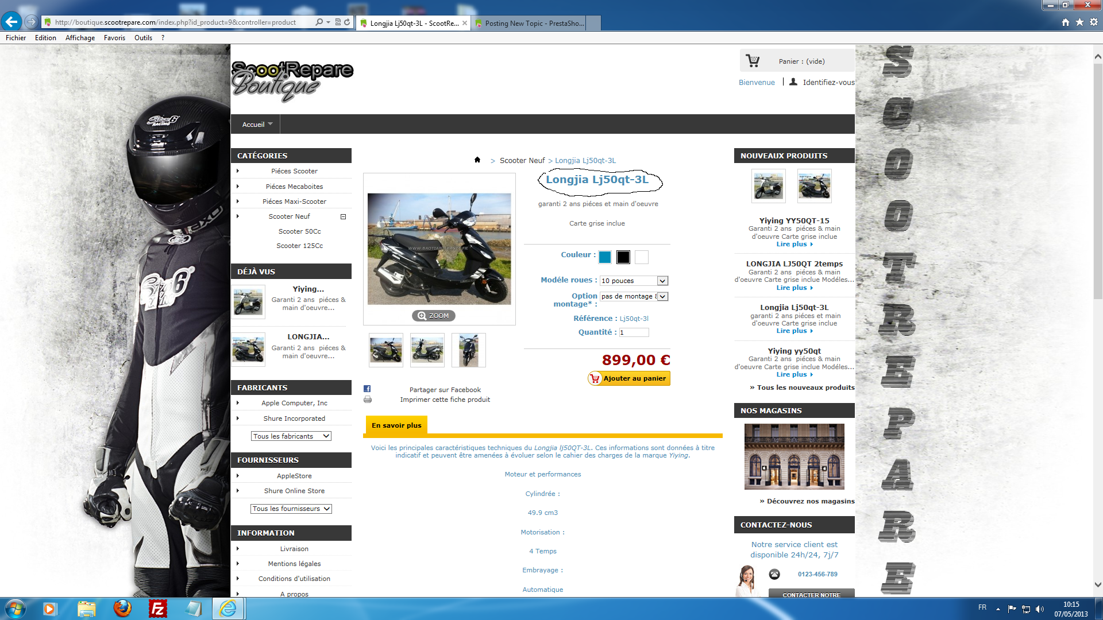Click third thumbnail showing front of scooter
The width and height of the screenshot is (1103, 620).
(x=469, y=350)
